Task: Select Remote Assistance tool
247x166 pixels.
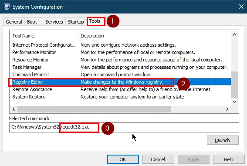Action: (120, 89)
